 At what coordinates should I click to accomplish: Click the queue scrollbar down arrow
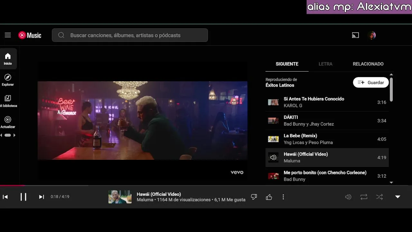click(391, 182)
